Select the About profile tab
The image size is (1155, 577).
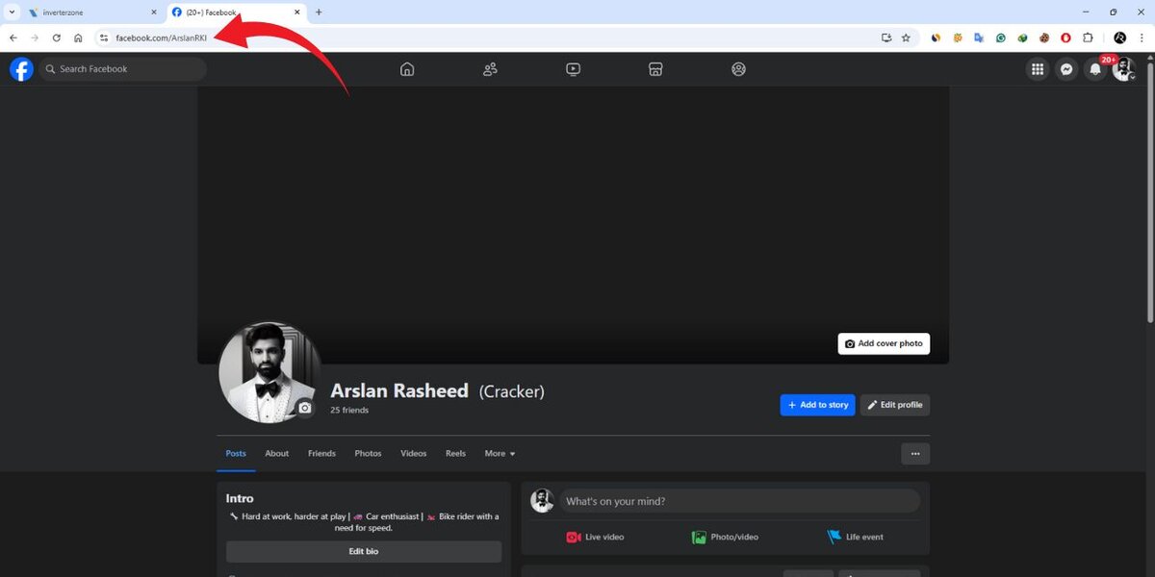click(x=277, y=454)
